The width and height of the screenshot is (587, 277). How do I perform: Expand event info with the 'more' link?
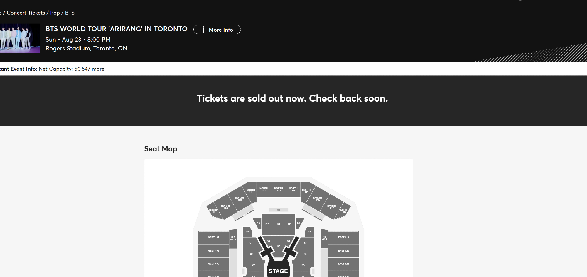[98, 69]
